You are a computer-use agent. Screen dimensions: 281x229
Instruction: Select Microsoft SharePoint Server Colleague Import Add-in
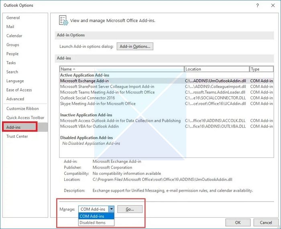[167, 87]
